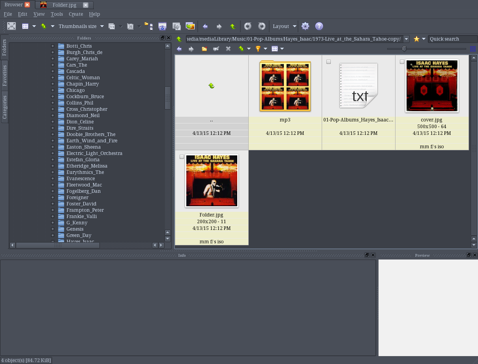This screenshot has width=478, height=364.
Task: Click the favorites star icon
Action: tap(416, 39)
